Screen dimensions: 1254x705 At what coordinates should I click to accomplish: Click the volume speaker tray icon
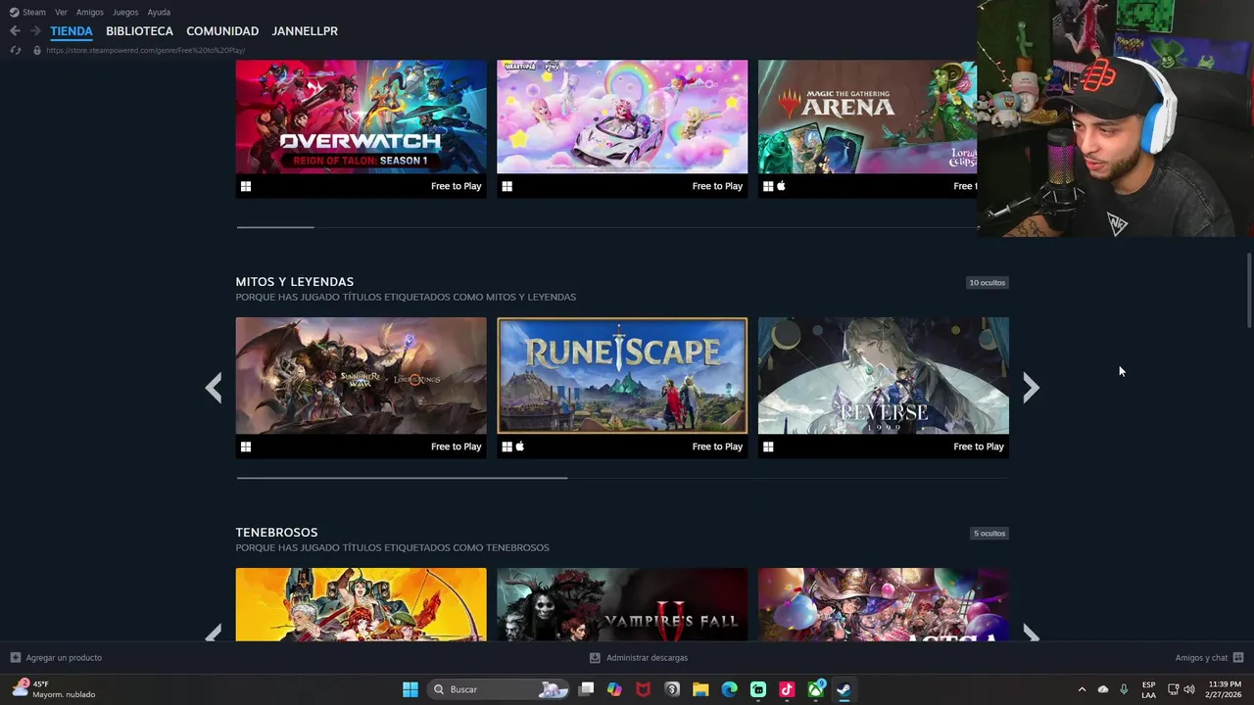click(1189, 689)
